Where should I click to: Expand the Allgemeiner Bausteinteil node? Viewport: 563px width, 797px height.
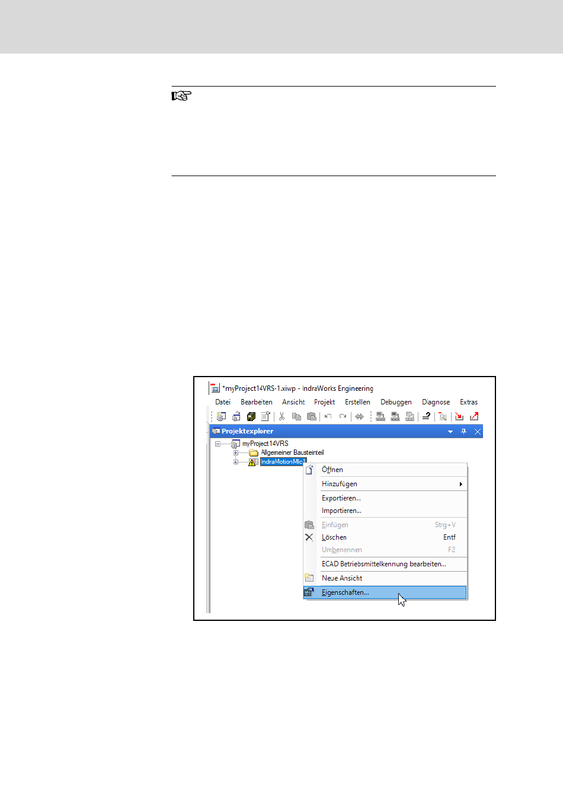pyautogui.click(x=236, y=452)
